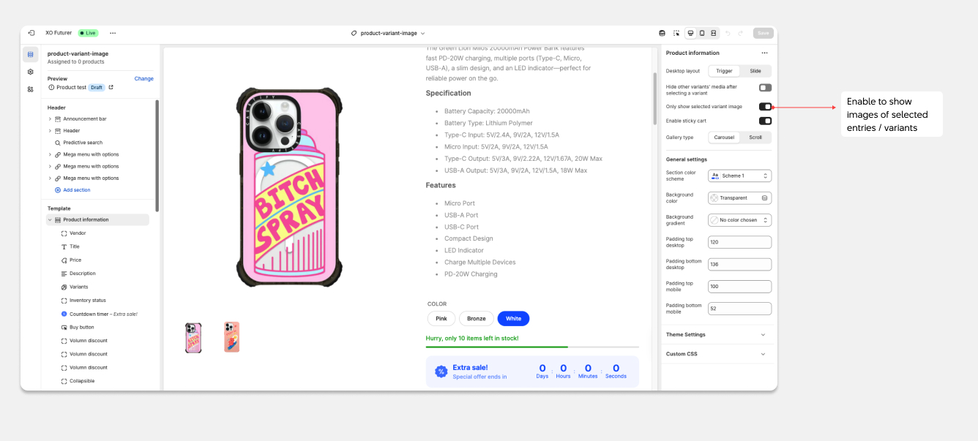Click the sections sidebar icon
978x441 pixels.
30,54
